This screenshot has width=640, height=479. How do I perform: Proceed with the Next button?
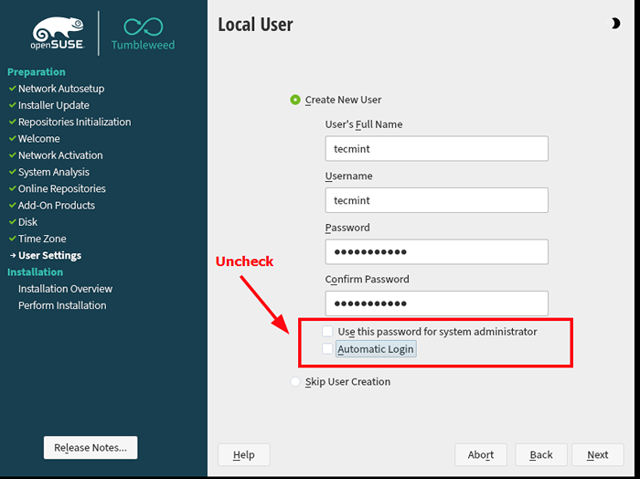click(598, 454)
